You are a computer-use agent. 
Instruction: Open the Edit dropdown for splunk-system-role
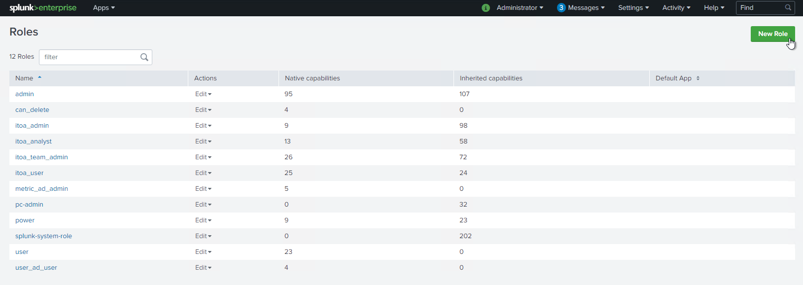point(203,236)
